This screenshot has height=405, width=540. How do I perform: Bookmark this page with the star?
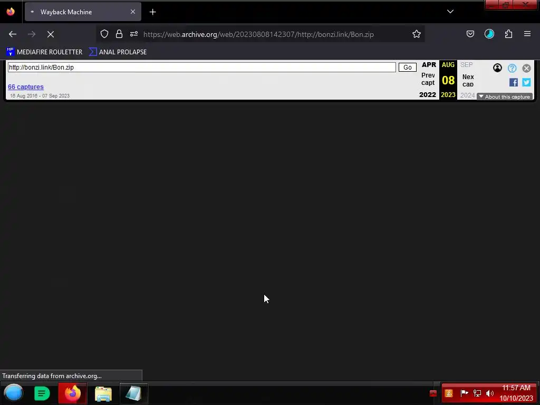pos(417,34)
